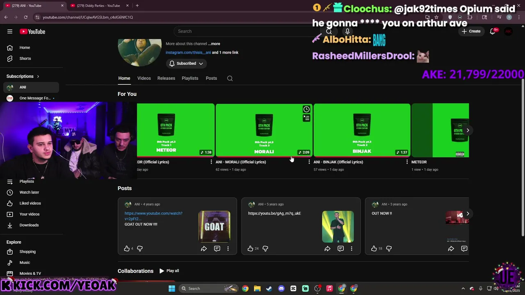Image resolution: width=525 pixels, height=295 pixels.
Task: Open Downloads in the sidebar
Action: tap(31, 225)
